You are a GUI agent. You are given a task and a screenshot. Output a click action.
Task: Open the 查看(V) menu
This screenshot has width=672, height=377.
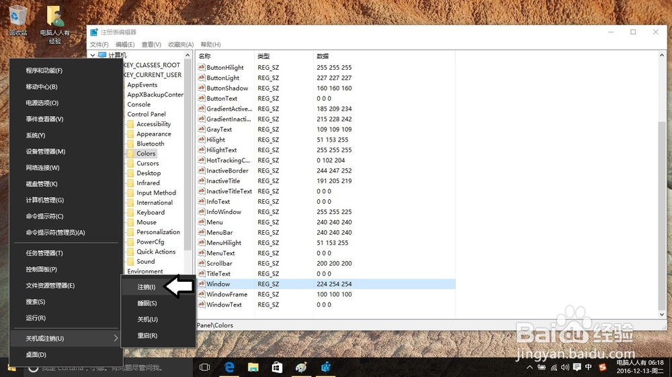[x=151, y=44]
